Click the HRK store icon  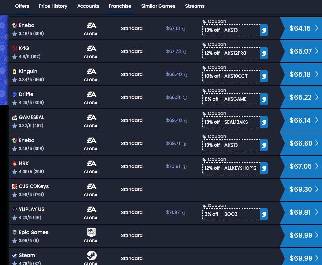pos(14,163)
